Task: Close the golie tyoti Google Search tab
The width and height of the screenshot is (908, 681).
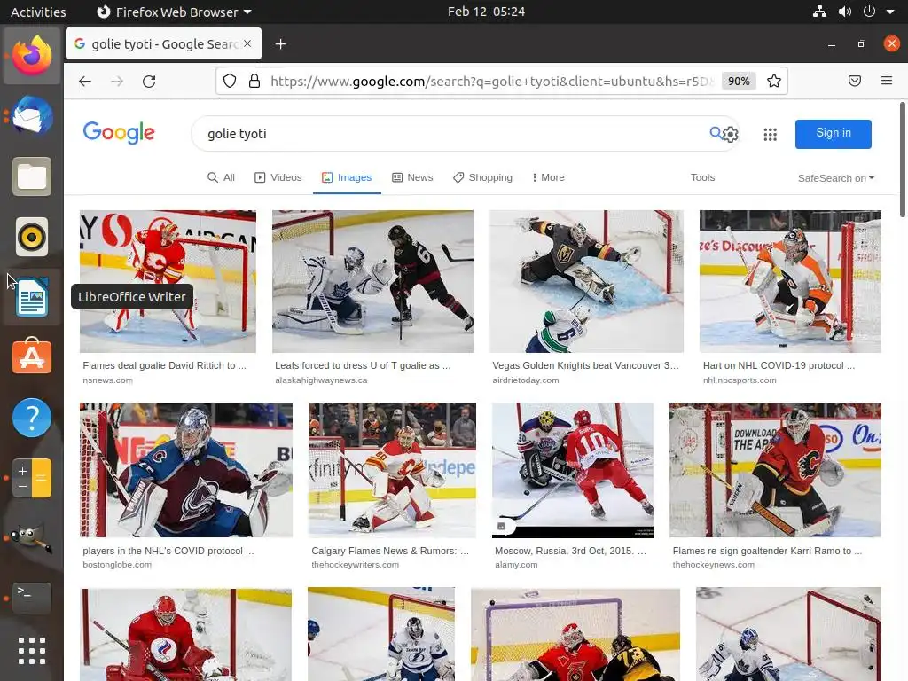Action: [247, 43]
